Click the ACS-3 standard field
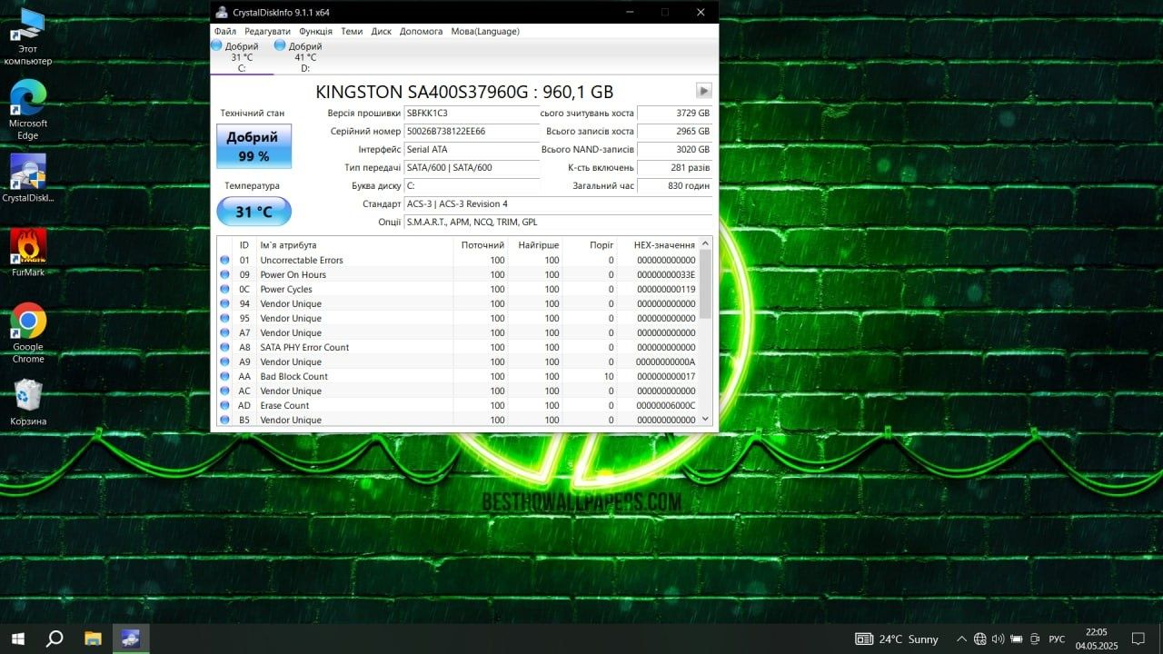1163x654 pixels. coord(558,204)
